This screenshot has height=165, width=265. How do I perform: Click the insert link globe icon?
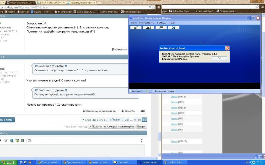tap(12, 141)
